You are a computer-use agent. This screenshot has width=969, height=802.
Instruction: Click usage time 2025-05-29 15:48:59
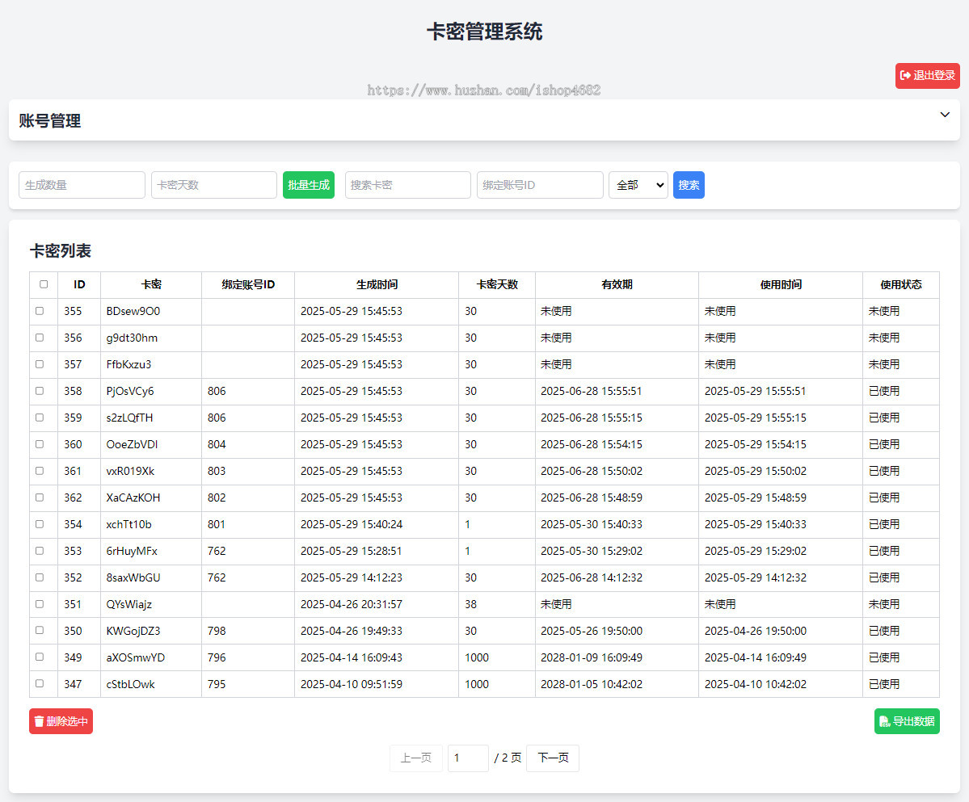click(x=755, y=498)
